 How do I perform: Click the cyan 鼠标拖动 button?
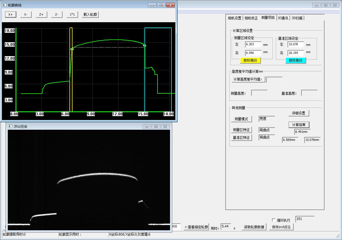pyautogui.click(x=295, y=60)
